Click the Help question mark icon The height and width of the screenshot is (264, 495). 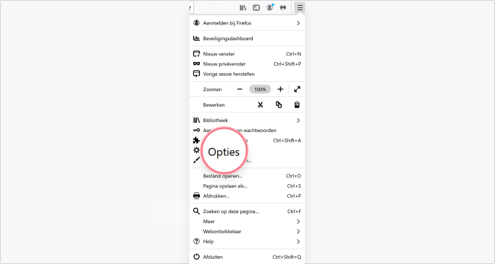coord(197,242)
